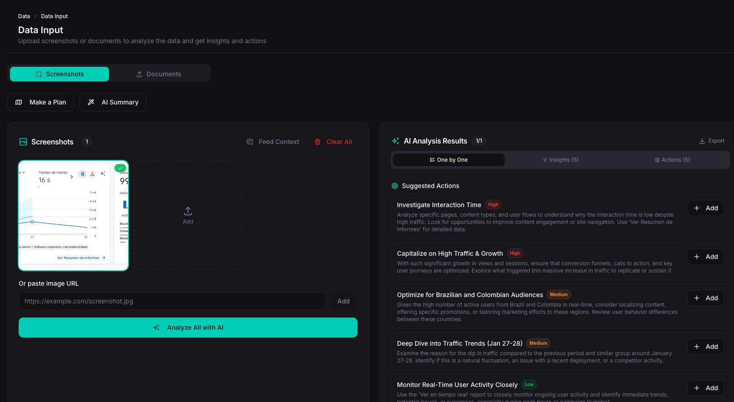Open the Actions (5) tab

point(672,160)
